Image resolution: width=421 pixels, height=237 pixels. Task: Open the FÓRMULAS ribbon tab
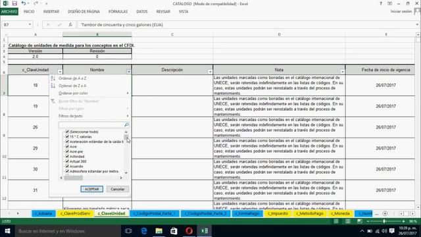118,12
